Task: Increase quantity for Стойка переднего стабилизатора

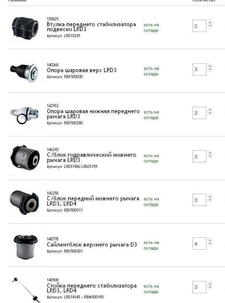Action: pyautogui.click(x=210, y=284)
